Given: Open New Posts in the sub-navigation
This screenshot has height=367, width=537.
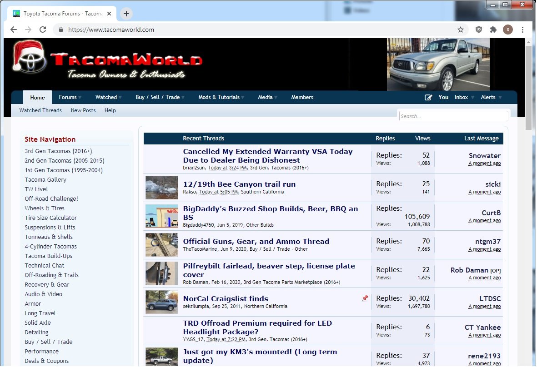Looking at the screenshot, I should click(83, 110).
